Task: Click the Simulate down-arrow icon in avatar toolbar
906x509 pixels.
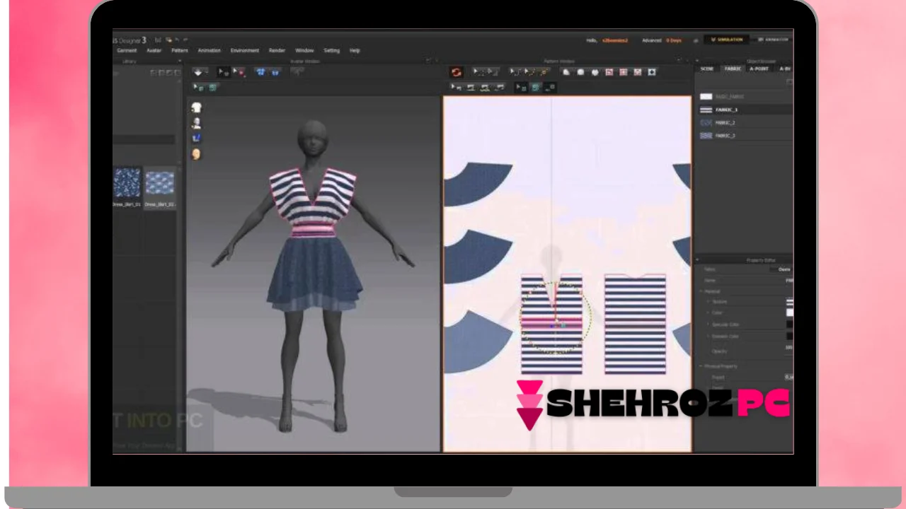Action: [198, 72]
